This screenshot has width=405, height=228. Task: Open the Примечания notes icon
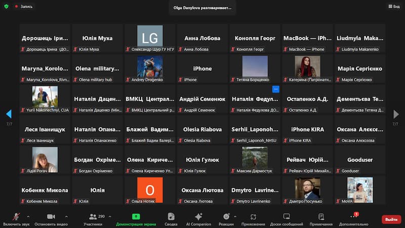point(321,217)
